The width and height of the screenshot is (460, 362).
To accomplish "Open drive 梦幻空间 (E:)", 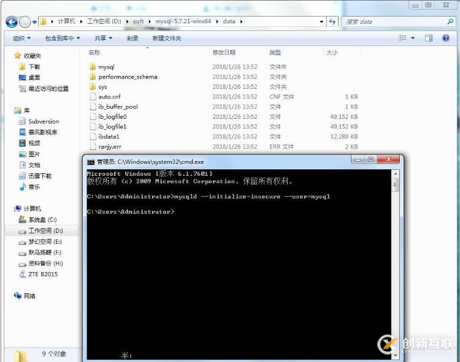I will pos(45,241).
